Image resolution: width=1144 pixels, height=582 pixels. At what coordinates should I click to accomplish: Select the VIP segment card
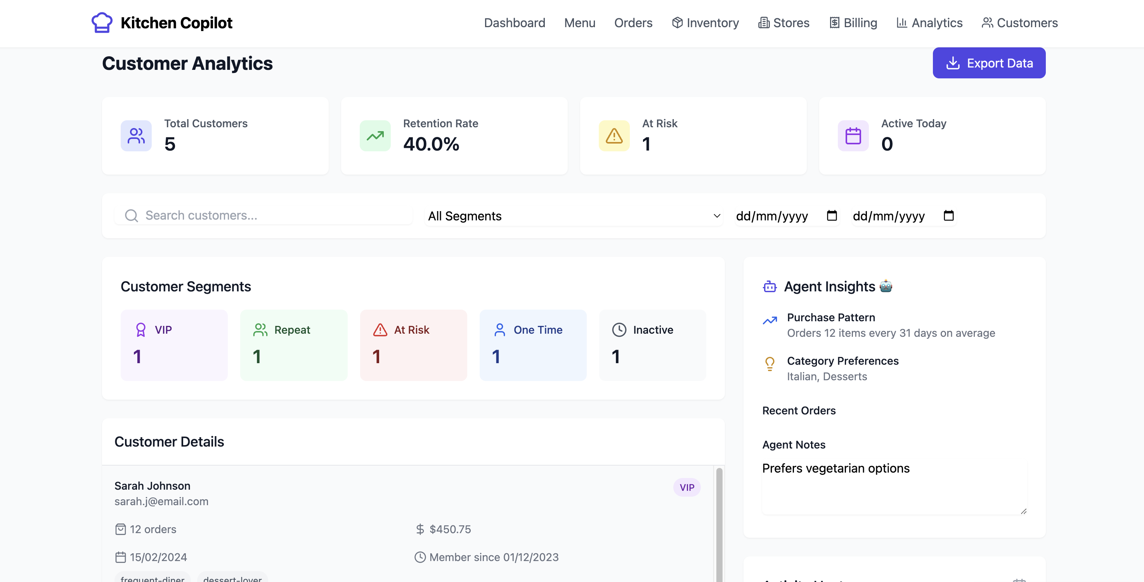click(174, 345)
